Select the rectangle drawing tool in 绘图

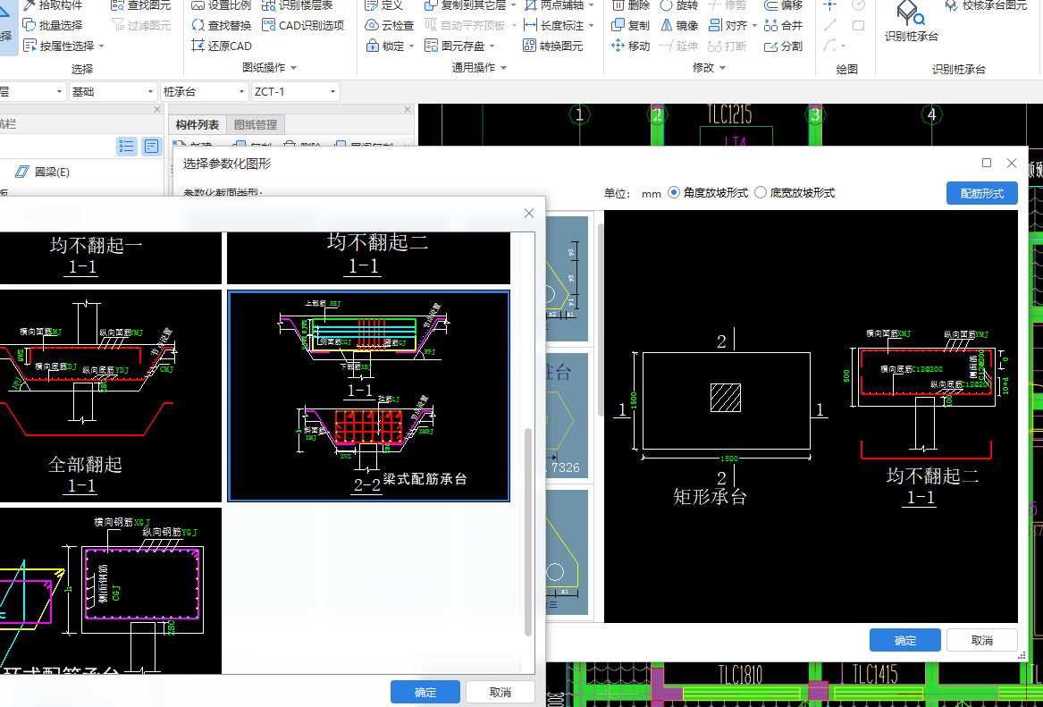click(859, 25)
